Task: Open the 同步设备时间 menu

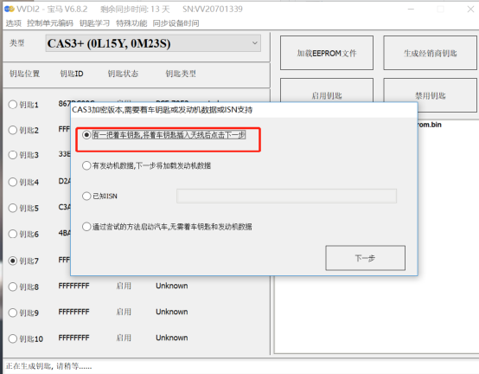Action: 176,23
